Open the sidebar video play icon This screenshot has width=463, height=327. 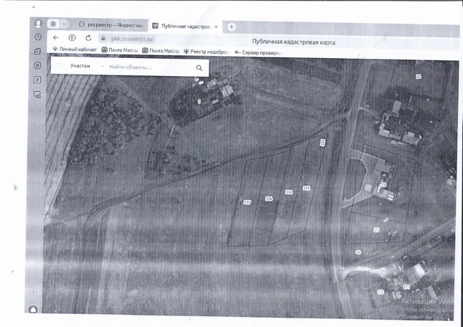point(38,65)
